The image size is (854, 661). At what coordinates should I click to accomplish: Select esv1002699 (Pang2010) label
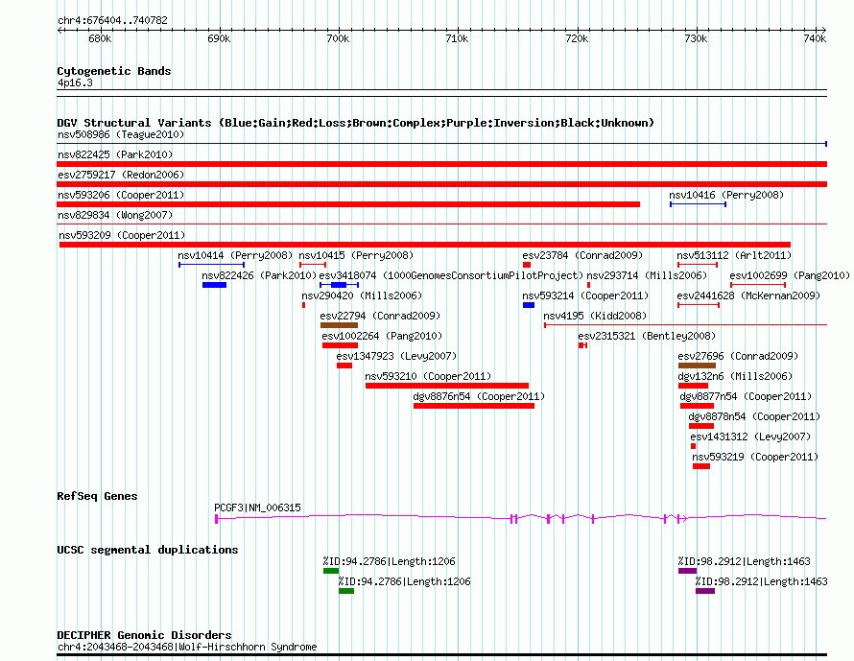(x=790, y=275)
